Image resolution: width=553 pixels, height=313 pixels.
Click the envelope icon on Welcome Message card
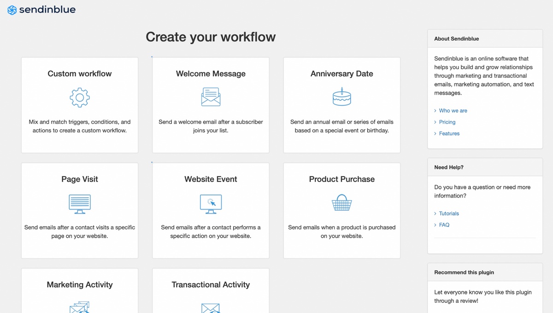(211, 97)
